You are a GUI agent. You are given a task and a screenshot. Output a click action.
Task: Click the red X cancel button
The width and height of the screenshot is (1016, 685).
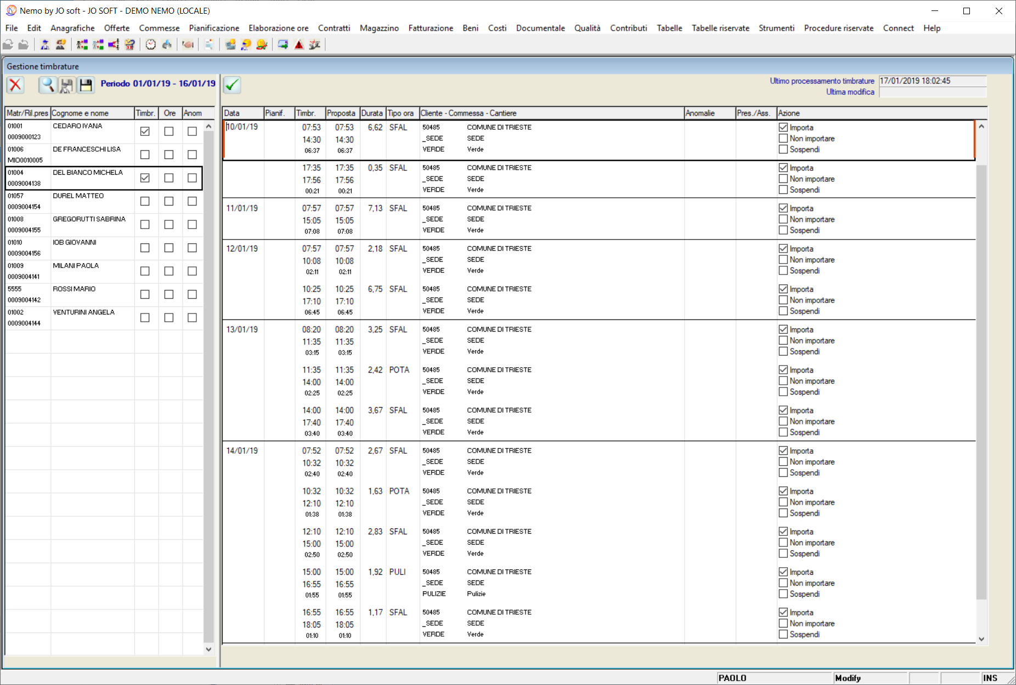pyautogui.click(x=15, y=85)
